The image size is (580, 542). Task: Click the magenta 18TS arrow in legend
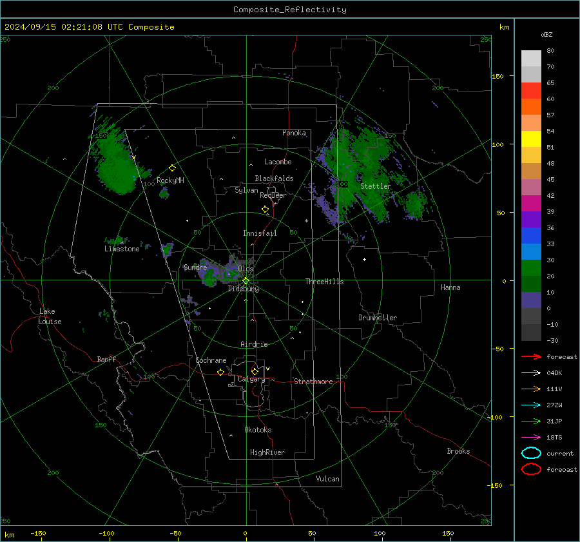pyautogui.click(x=531, y=438)
